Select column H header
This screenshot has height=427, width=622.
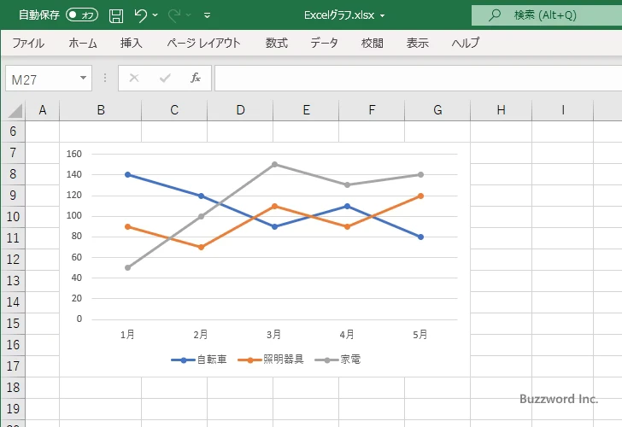click(501, 110)
